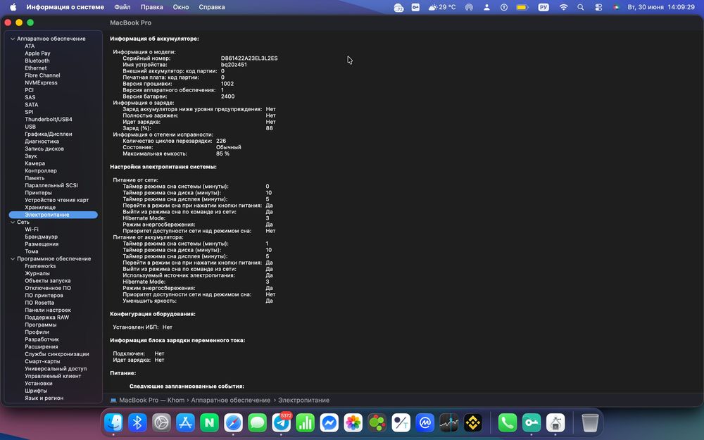Open the App Store from Dock
Screen dimensions: 704x440
click(185, 423)
